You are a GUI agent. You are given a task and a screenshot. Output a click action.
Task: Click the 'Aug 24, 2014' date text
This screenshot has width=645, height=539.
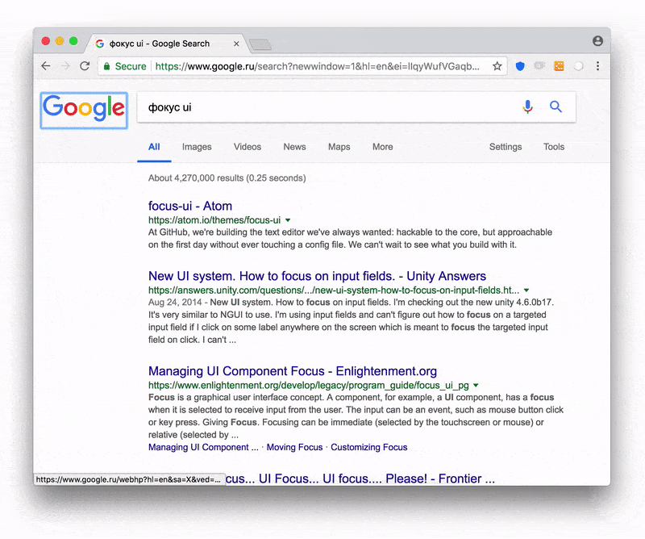(x=175, y=303)
